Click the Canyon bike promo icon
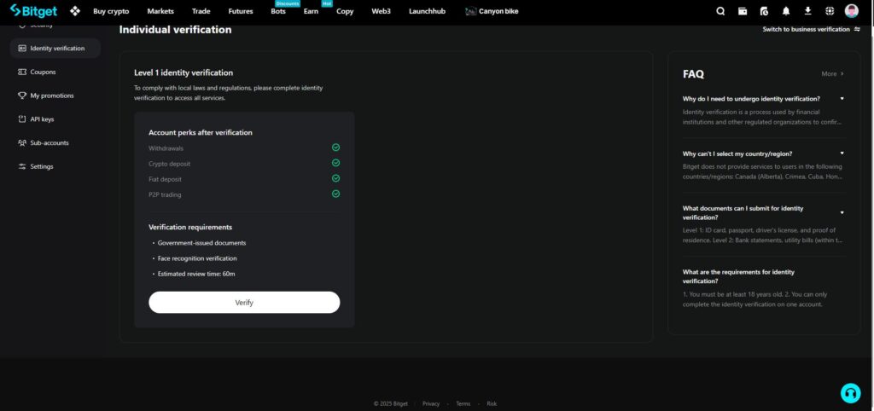Viewport: 874px width, 411px height. 470,11
